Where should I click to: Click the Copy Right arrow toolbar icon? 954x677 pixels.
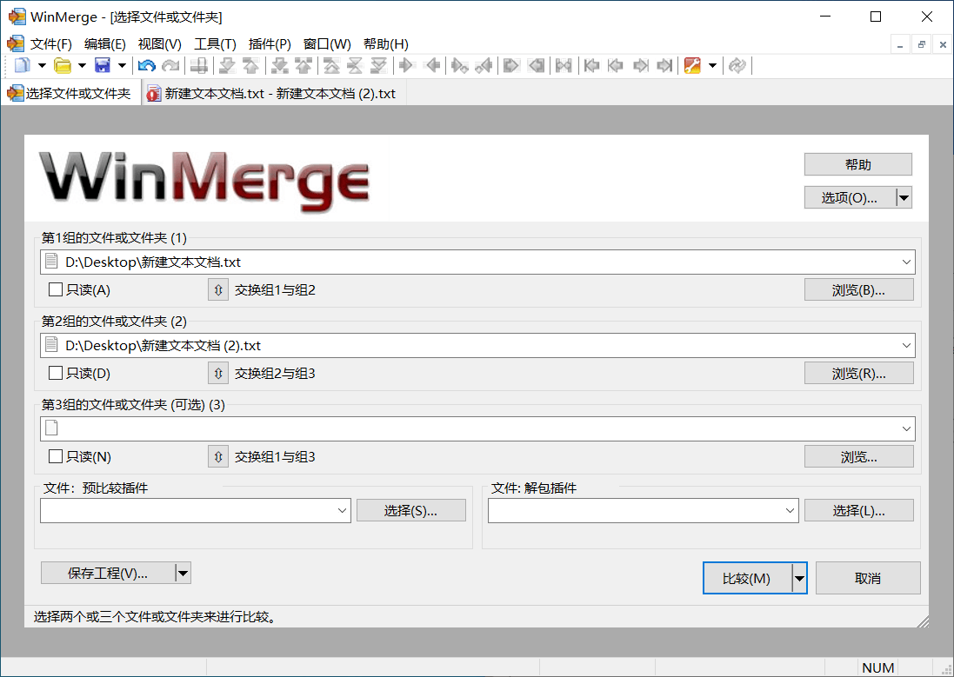(x=406, y=65)
